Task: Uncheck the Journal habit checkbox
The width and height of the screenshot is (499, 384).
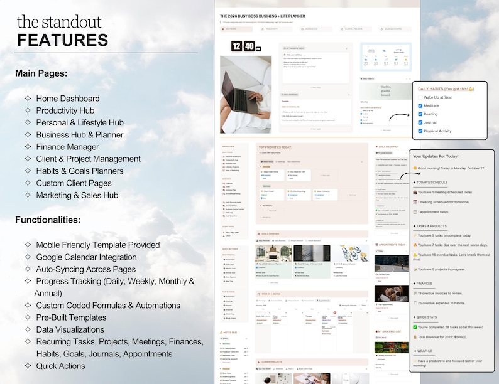Action: click(x=420, y=122)
